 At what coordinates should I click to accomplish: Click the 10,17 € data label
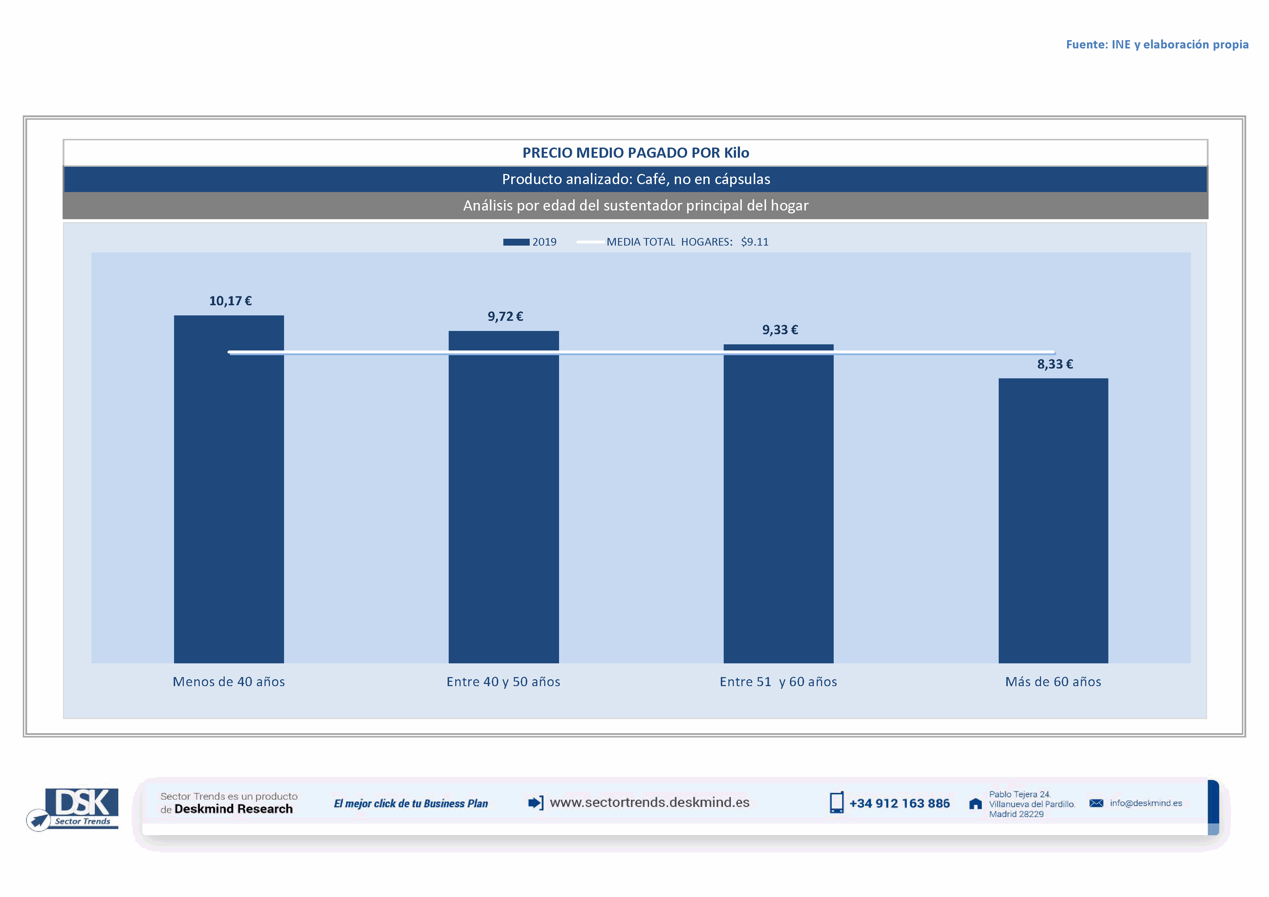(x=230, y=301)
